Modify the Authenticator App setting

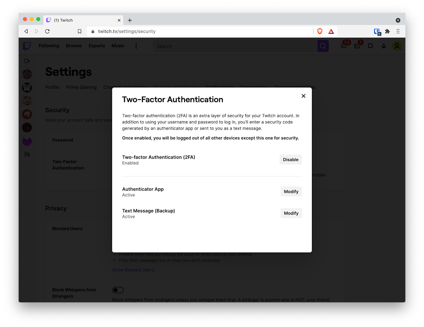[291, 191]
